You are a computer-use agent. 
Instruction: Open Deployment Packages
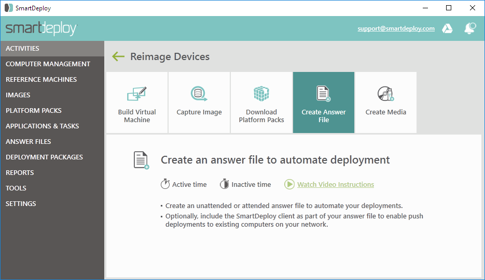pos(52,157)
